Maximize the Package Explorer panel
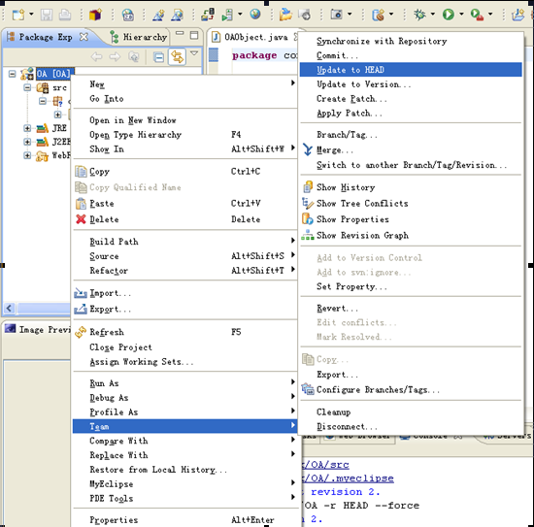 (x=194, y=35)
